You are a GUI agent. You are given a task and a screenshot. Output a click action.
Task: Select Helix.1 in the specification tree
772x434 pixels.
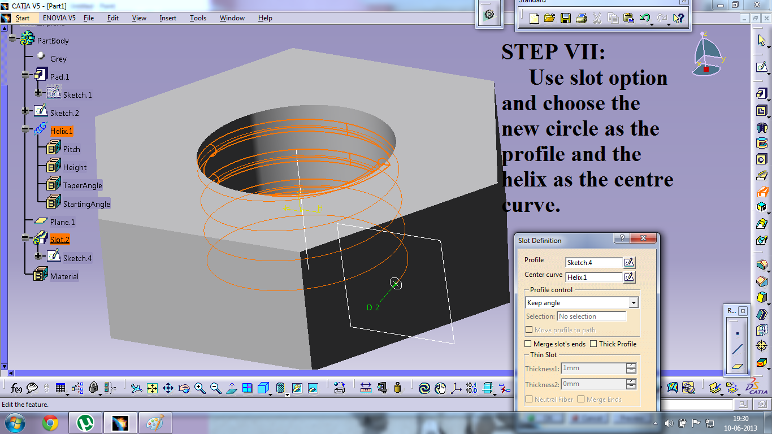(62, 131)
